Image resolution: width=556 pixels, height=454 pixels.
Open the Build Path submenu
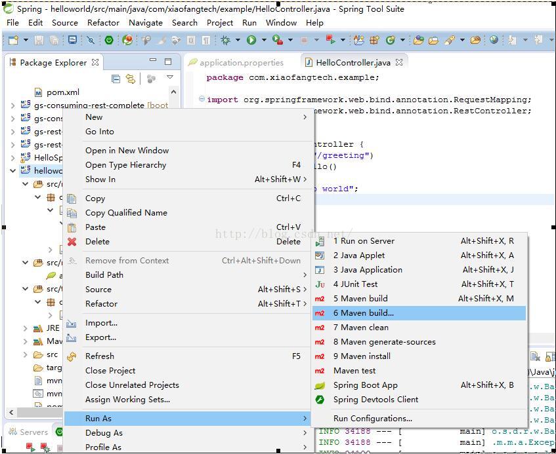pos(188,275)
